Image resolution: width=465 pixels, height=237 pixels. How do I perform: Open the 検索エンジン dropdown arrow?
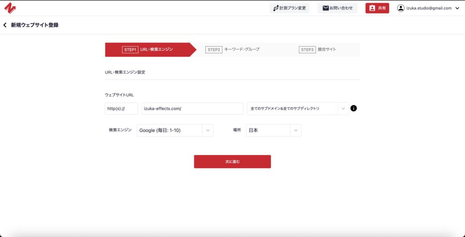208,131
